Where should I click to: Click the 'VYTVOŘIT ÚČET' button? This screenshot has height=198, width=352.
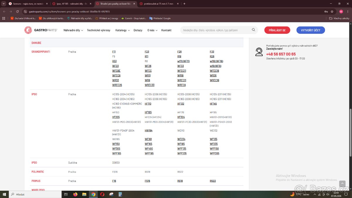pos(311,30)
